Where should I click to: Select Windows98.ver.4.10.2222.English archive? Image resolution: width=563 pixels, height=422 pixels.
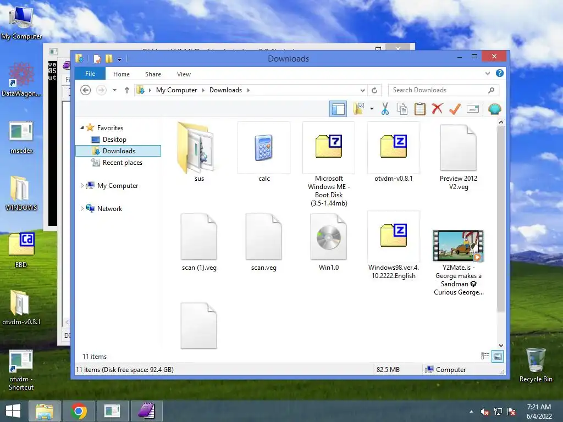click(x=394, y=246)
